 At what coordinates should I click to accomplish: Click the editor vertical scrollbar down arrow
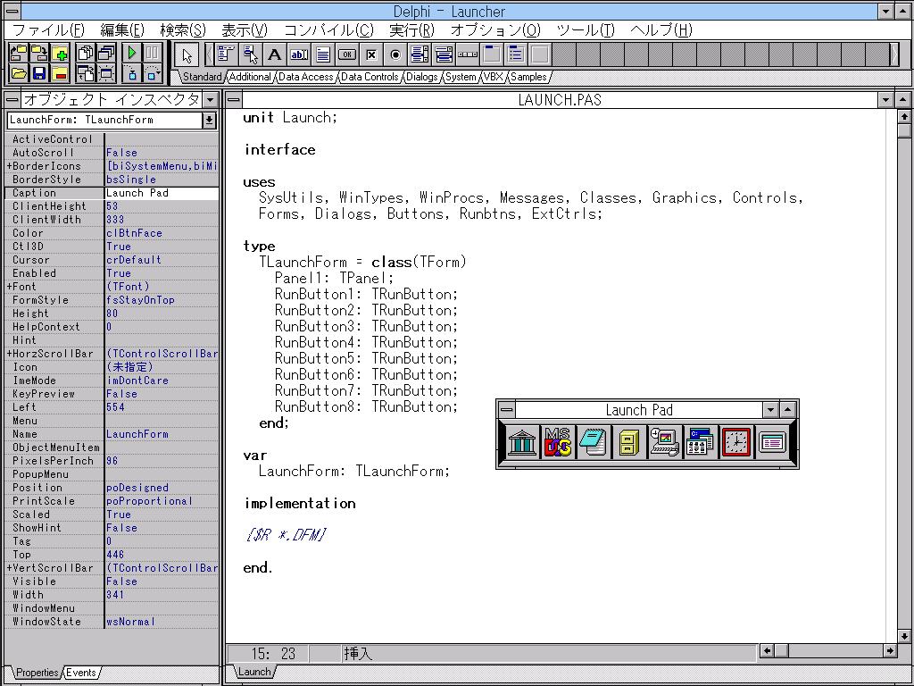point(904,636)
